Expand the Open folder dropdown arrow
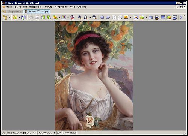The image size is (188, 136). coord(19,18)
